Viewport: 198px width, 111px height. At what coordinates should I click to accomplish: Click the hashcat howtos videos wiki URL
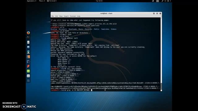[x=84, y=24]
